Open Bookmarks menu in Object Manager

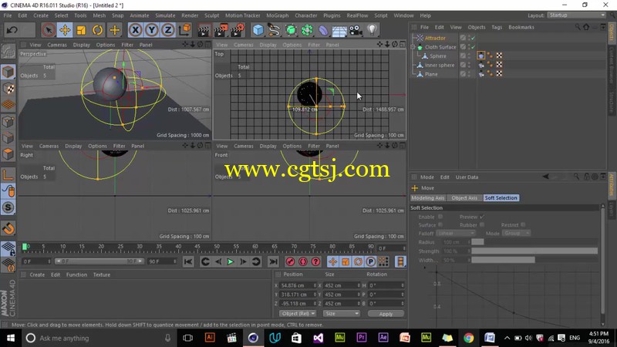point(521,27)
